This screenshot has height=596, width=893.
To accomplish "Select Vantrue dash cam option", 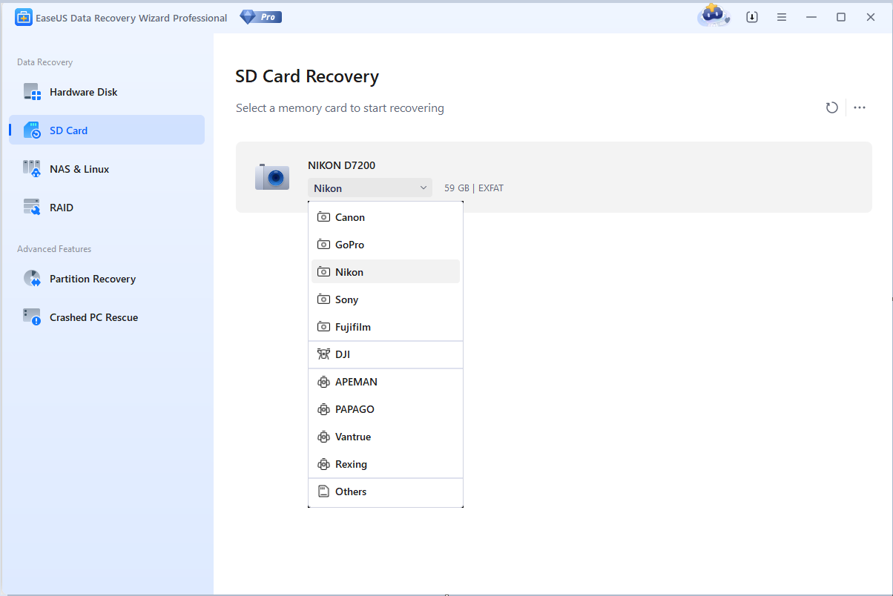I will coord(386,437).
